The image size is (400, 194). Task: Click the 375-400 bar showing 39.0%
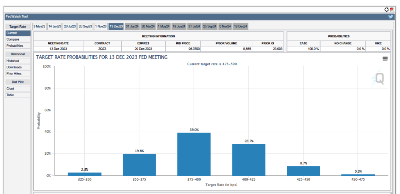[194, 154]
